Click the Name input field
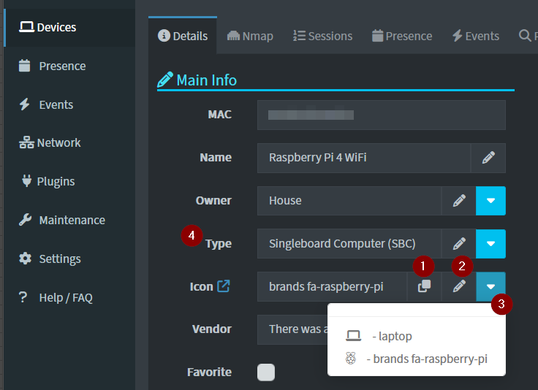The image size is (538, 390). click(363, 158)
